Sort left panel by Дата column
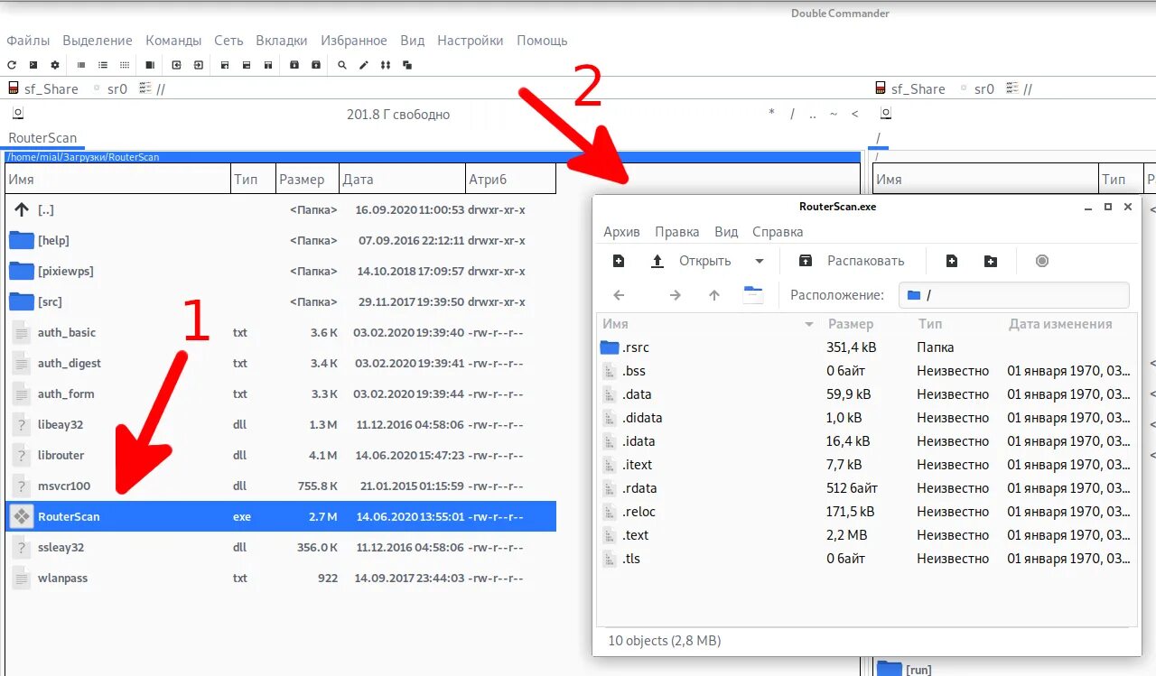Image resolution: width=1156 pixels, height=676 pixels. tap(402, 179)
